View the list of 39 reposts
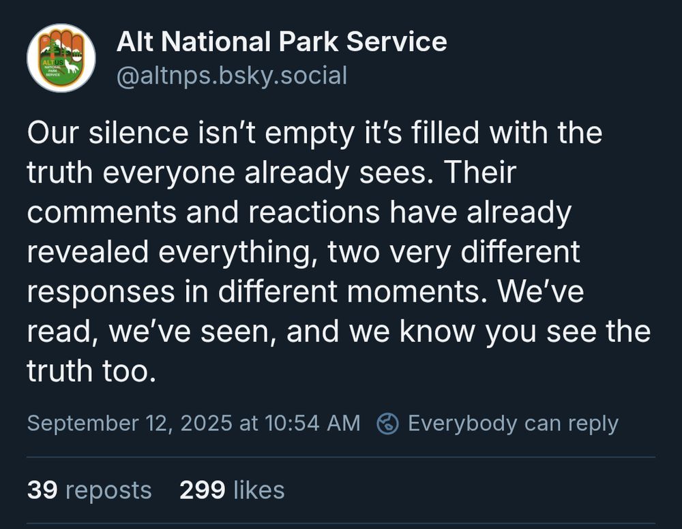 (x=89, y=490)
